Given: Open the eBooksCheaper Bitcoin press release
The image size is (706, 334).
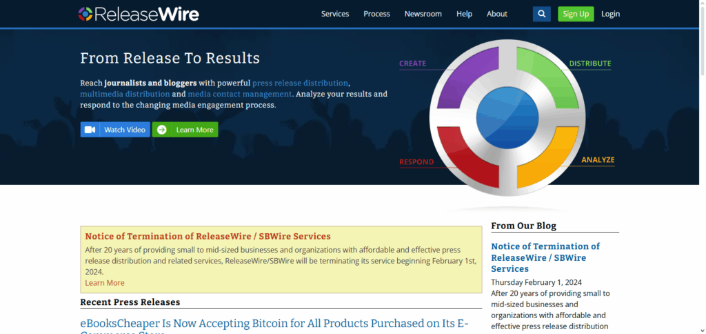Looking at the screenshot, I should [274, 327].
